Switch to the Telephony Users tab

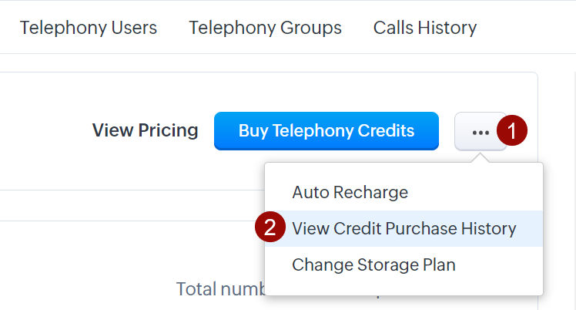[89, 28]
